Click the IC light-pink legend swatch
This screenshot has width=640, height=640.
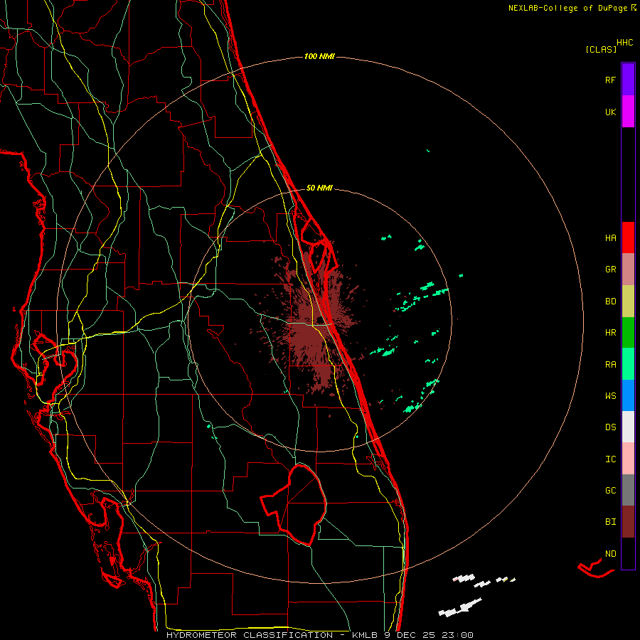pos(628,459)
